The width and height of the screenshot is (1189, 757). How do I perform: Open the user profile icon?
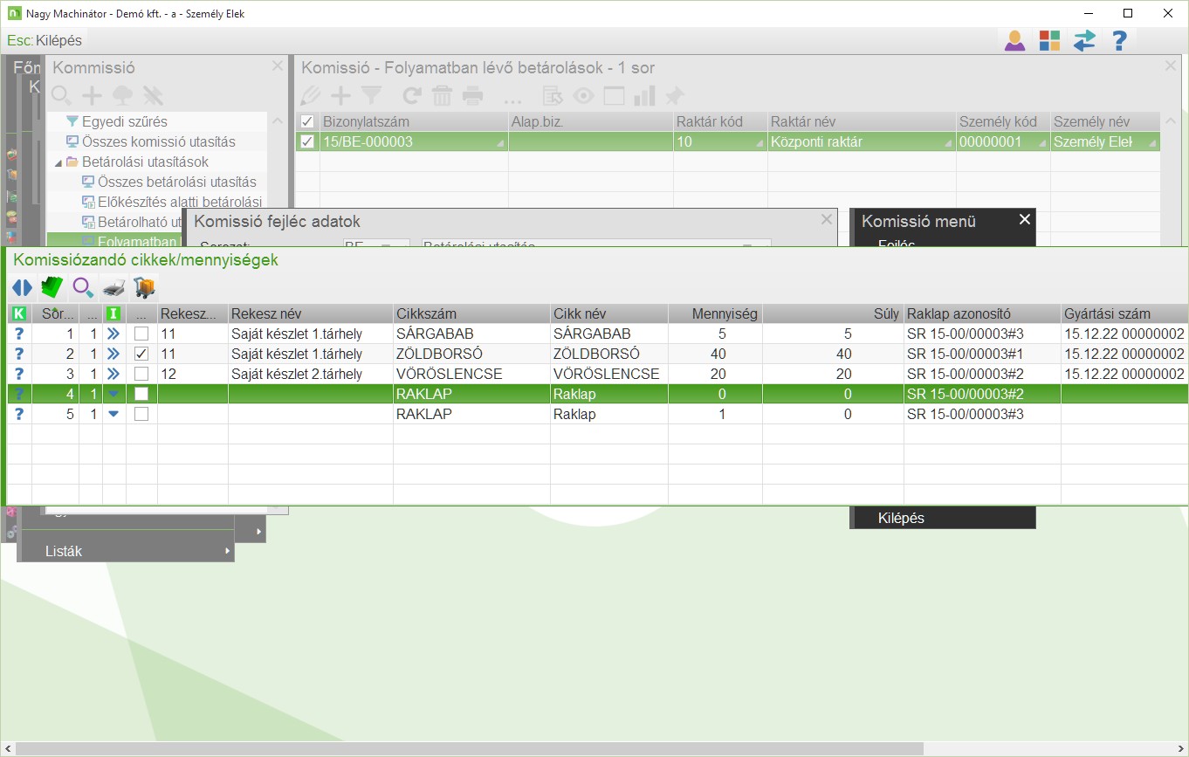point(1014,40)
